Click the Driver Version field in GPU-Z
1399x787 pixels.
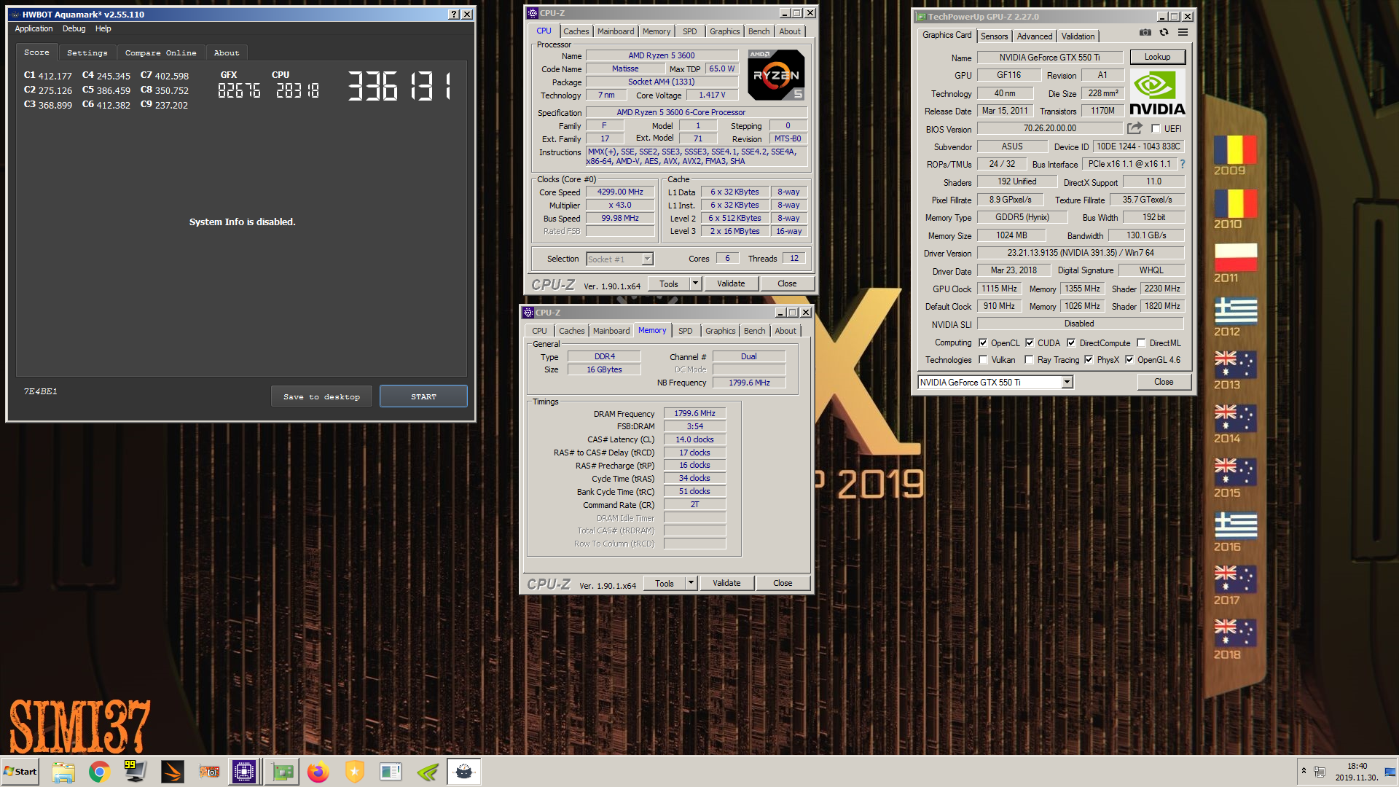1081,253
